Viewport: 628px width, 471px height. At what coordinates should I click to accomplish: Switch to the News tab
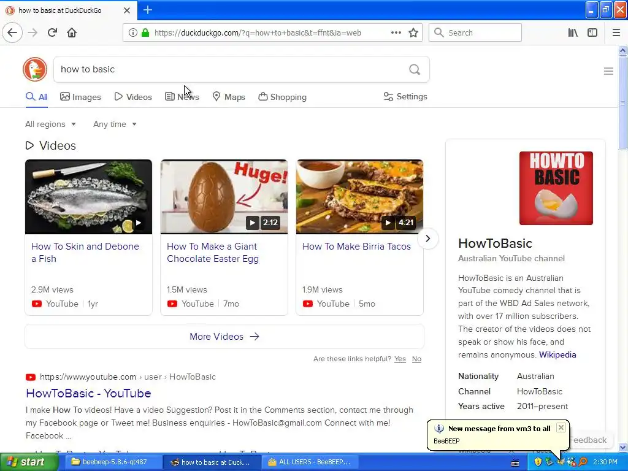[182, 96]
